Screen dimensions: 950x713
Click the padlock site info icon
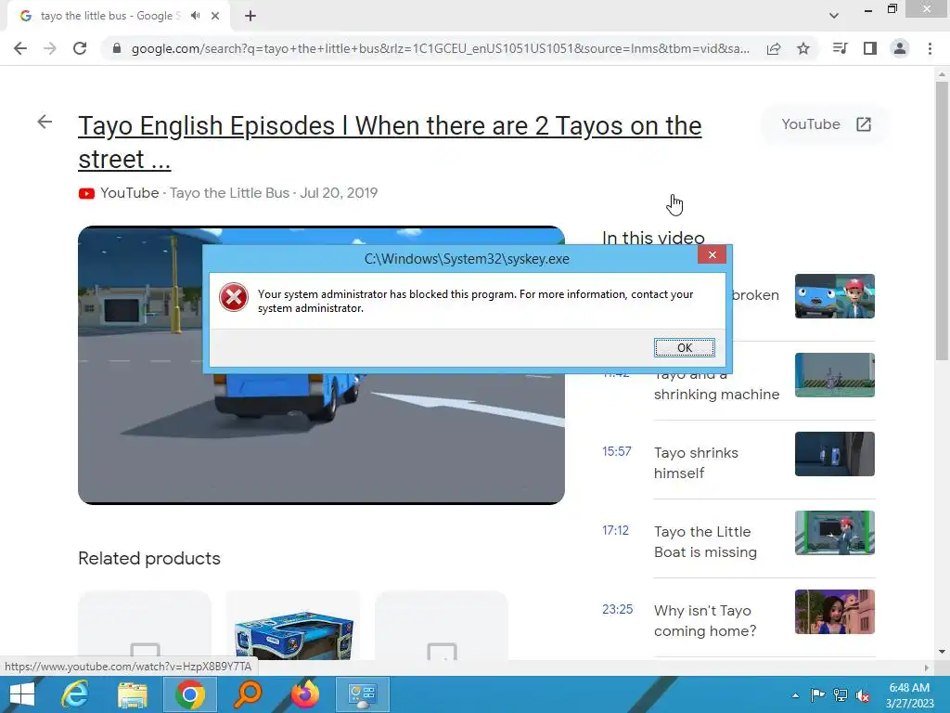117,48
